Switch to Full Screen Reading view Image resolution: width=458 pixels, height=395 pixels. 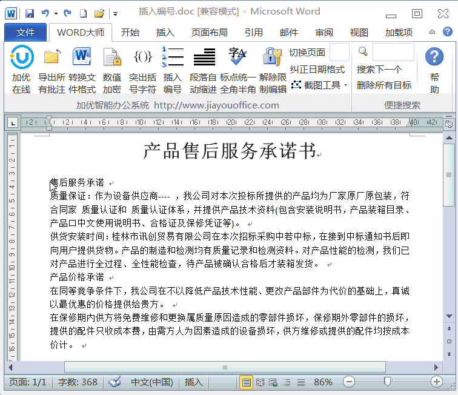(x=260, y=382)
